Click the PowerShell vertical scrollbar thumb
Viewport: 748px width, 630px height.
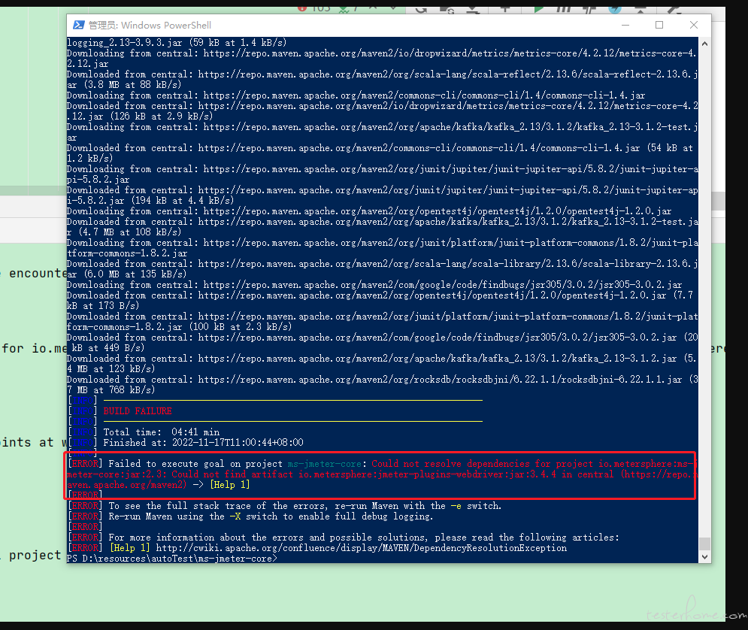click(x=704, y=544)
